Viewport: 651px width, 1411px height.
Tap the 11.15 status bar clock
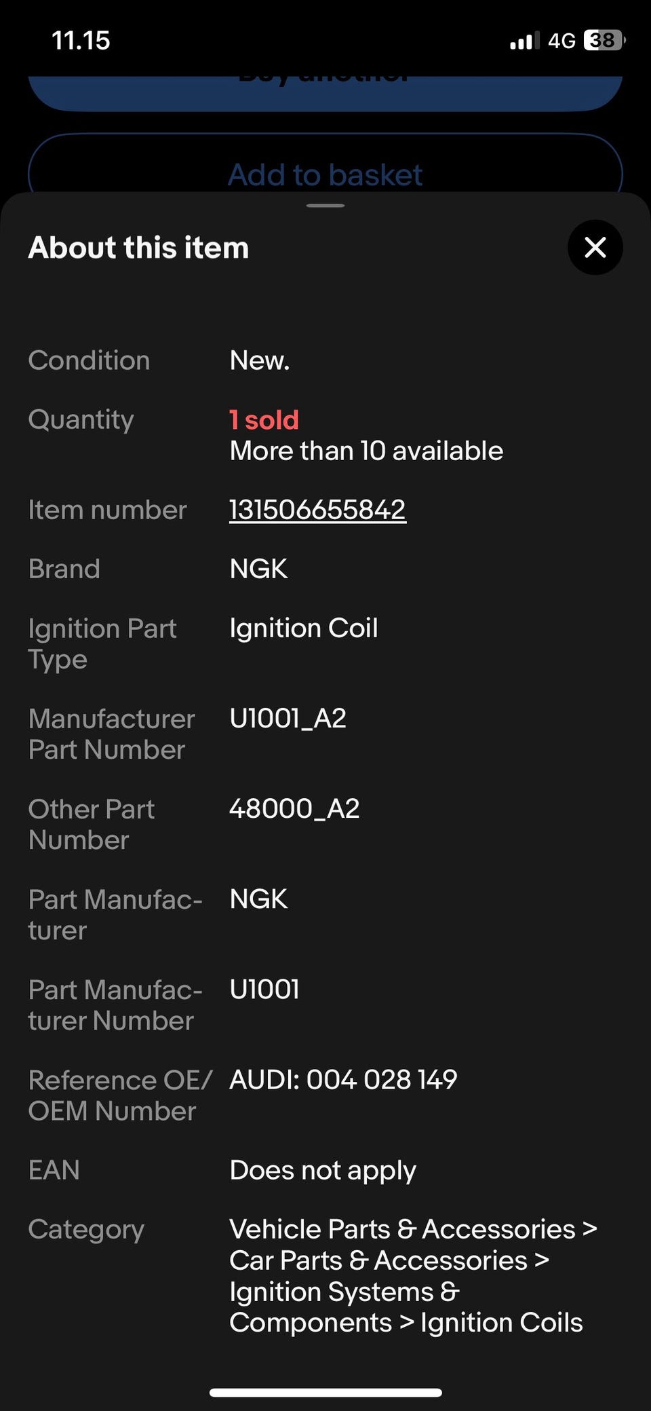point(81,41)
